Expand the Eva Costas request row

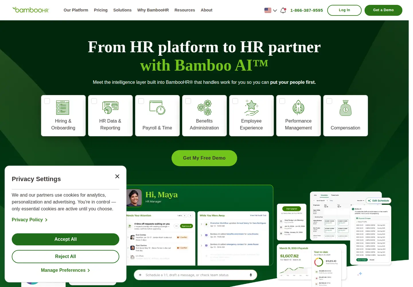point(128,237)
